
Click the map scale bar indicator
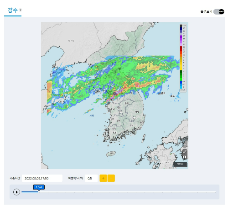click(x=181, y=165)
